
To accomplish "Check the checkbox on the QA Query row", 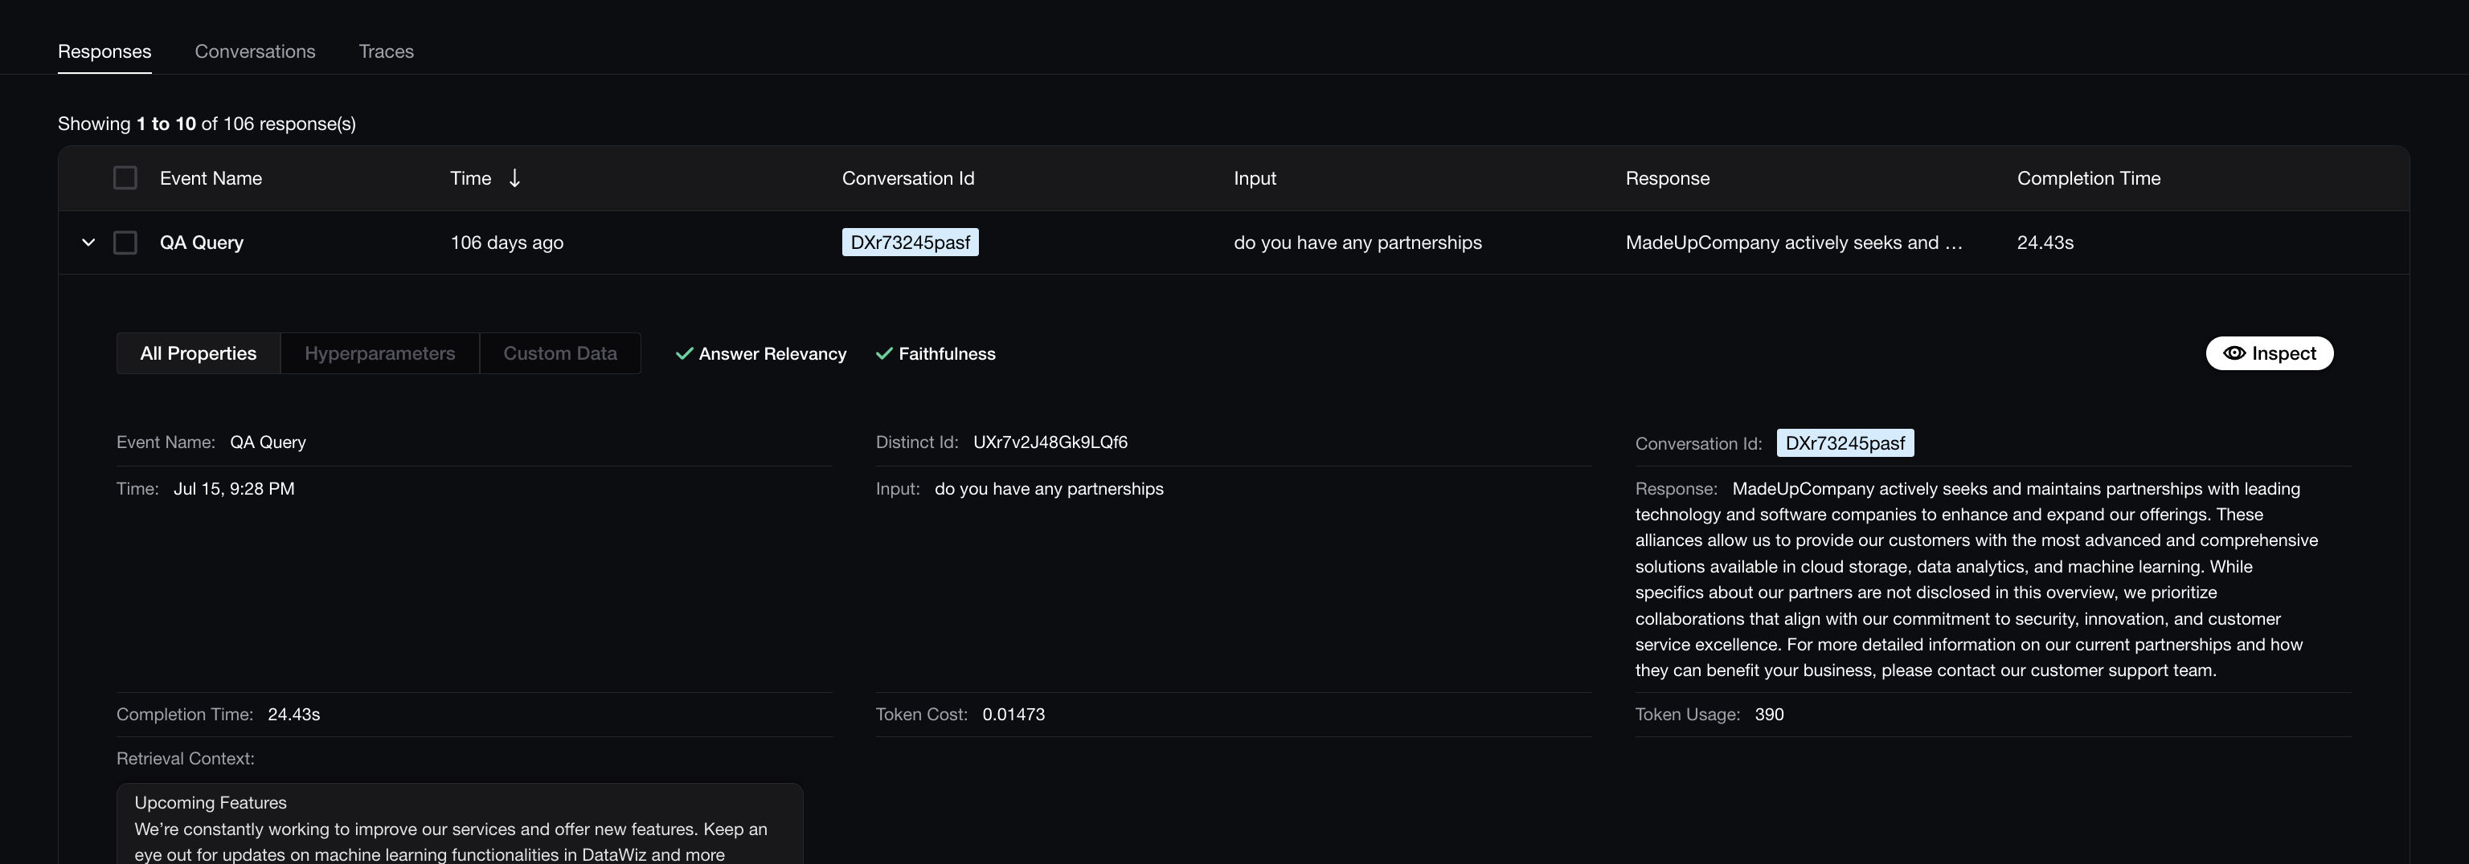I will point(125,242).
